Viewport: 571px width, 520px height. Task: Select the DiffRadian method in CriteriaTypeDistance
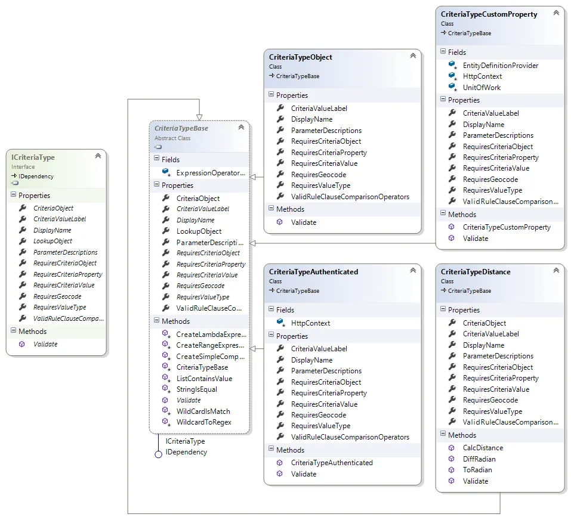pos(479,459)
